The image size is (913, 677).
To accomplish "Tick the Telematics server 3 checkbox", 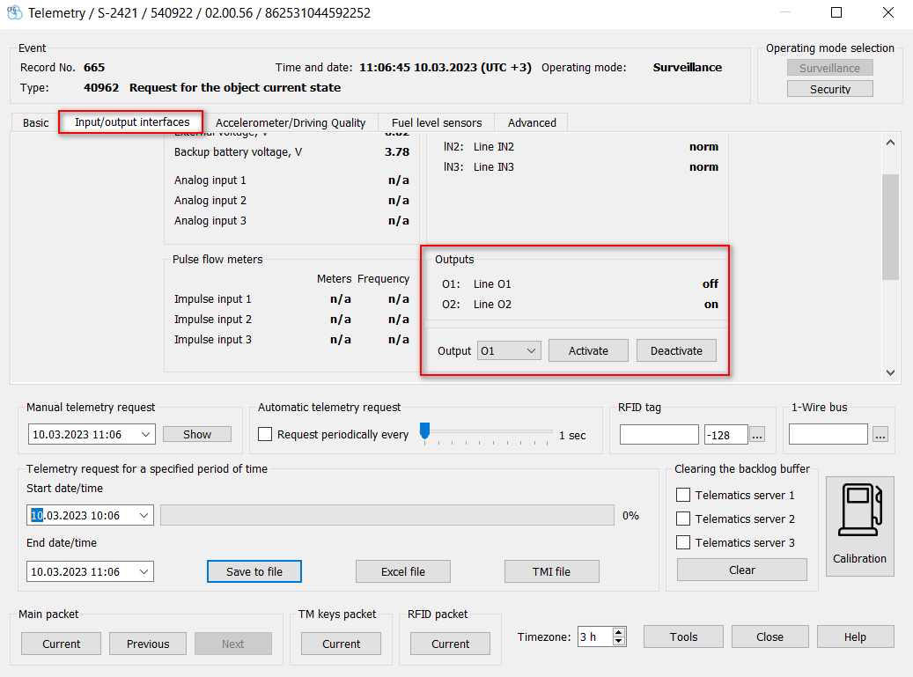I will [682, 543].
